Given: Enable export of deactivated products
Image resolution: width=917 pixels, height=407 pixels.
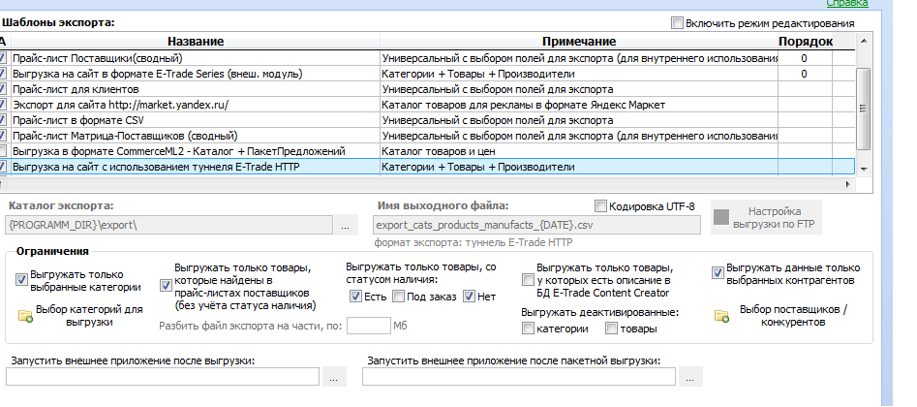Looking at the screenshot, I should 611,329.
